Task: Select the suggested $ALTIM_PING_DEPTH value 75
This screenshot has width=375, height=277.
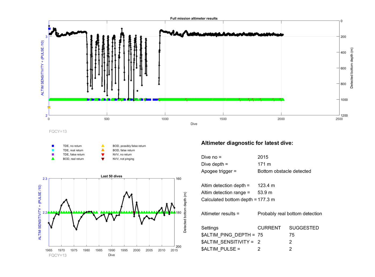Action: (x=292, y=235)
